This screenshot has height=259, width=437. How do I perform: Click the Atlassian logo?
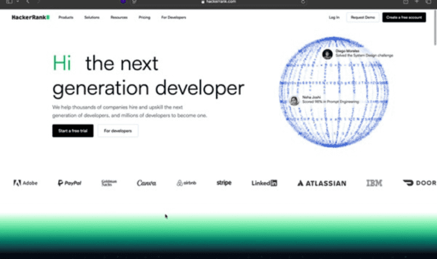click(321, 183)
